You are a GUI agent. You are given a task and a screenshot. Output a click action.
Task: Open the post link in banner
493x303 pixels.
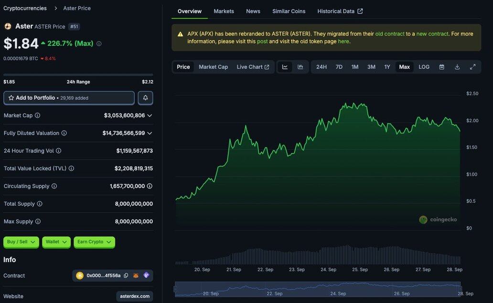pos(262,42)
